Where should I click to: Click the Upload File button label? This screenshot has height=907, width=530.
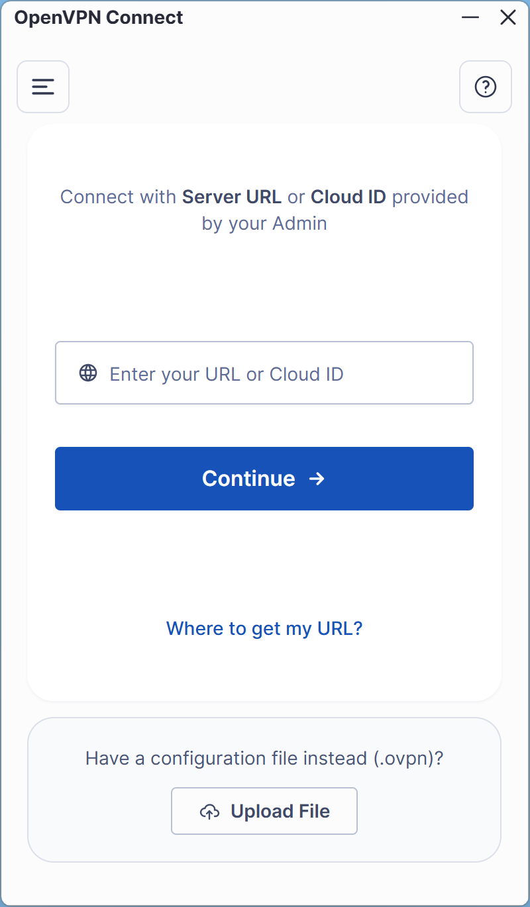(280, 812)
